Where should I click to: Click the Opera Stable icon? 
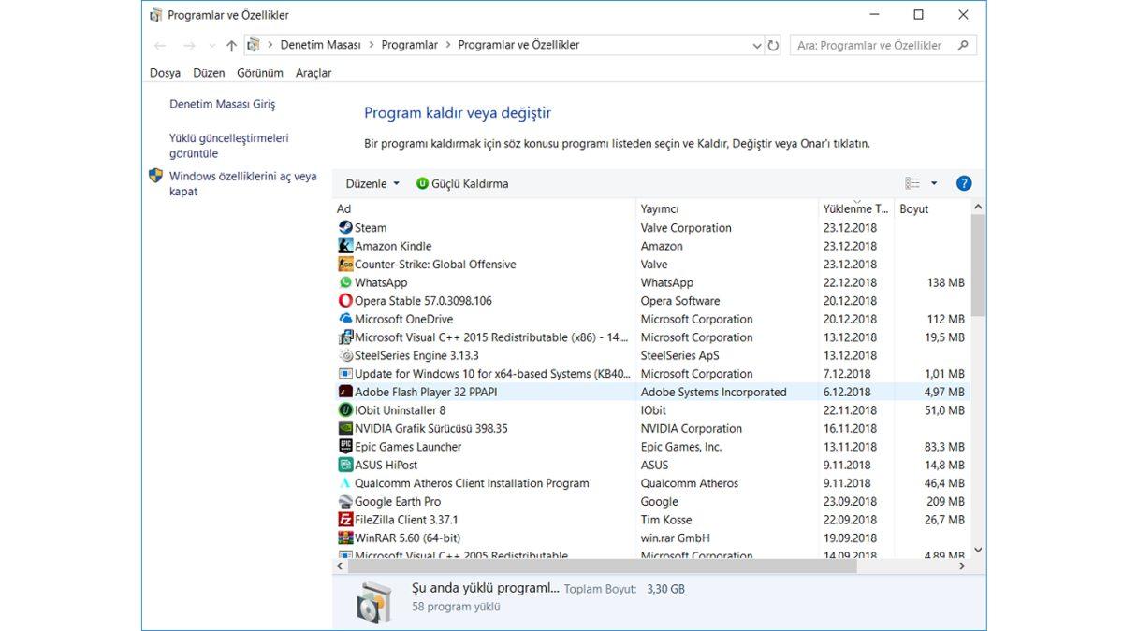pos(345,301)
